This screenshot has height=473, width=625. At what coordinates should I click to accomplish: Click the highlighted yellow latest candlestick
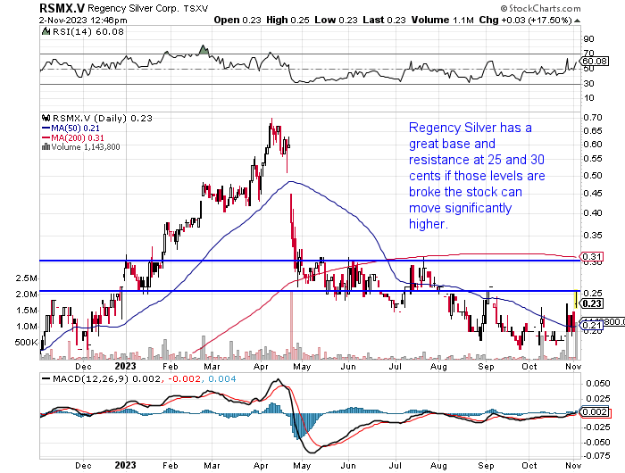click(x=576, y=300)
